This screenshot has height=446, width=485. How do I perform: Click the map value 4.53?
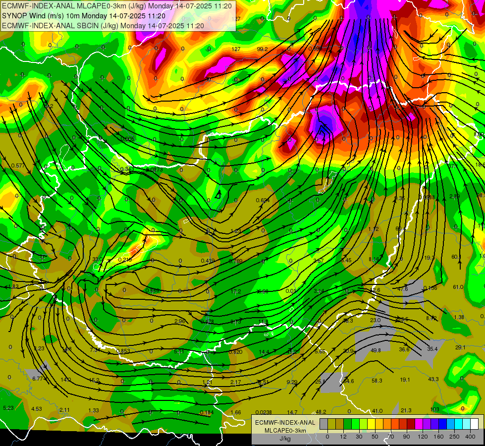(37, 409)
